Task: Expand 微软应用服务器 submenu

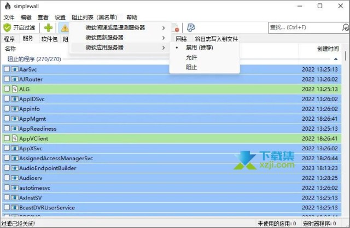Action: click(x=120, y=48)
